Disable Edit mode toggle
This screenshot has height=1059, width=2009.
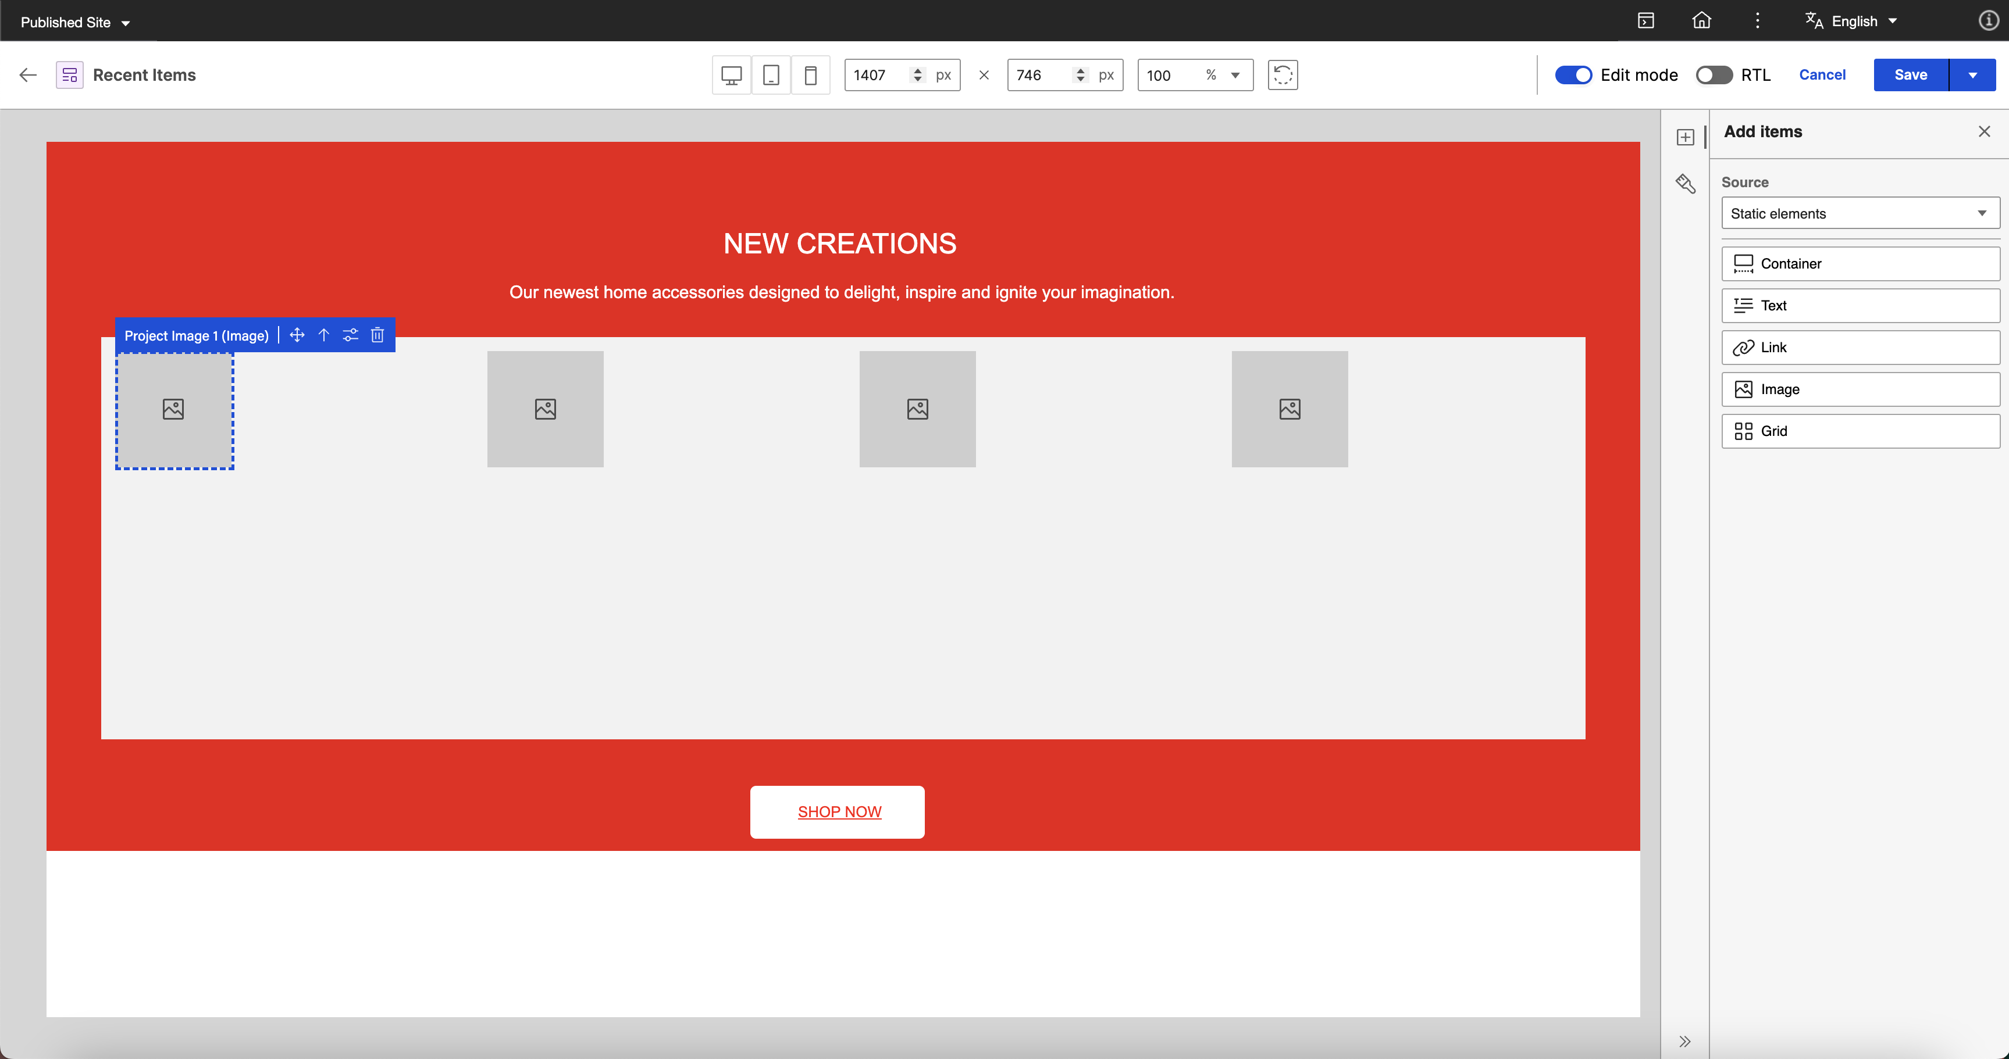[1573, 75]
